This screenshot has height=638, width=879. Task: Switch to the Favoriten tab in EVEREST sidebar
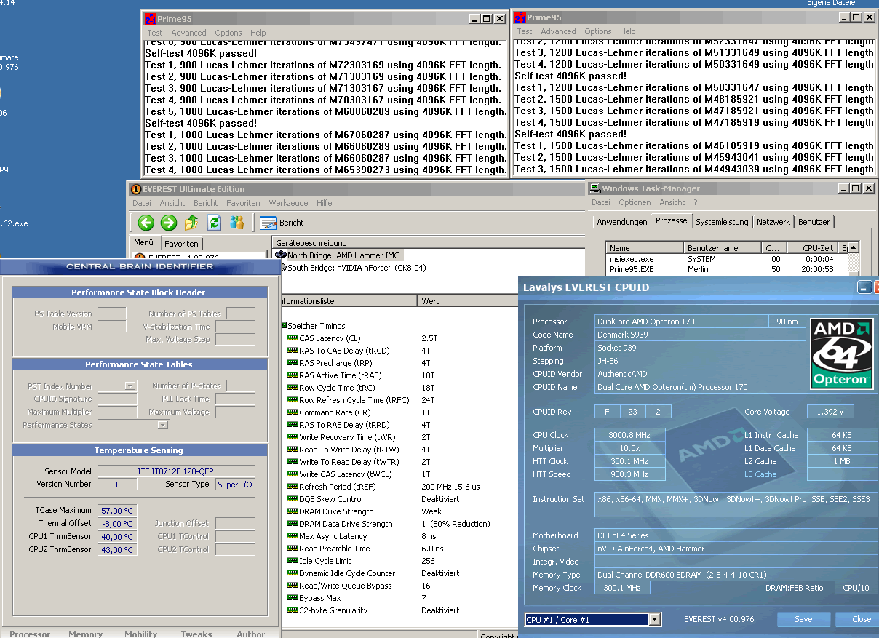(180, 244)
